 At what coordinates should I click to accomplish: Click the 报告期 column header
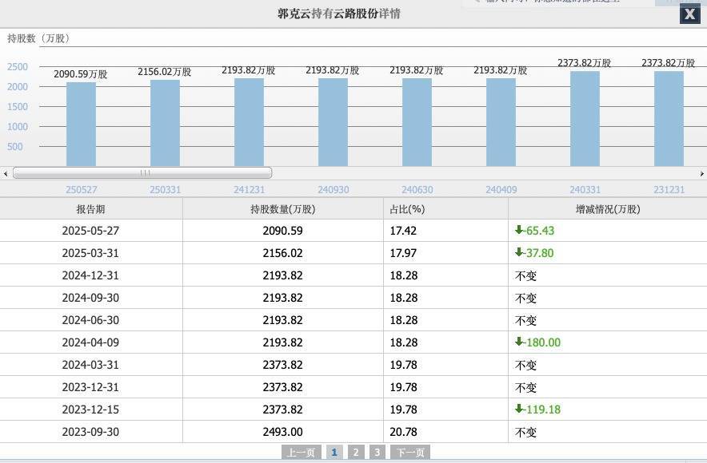point(90,209)
